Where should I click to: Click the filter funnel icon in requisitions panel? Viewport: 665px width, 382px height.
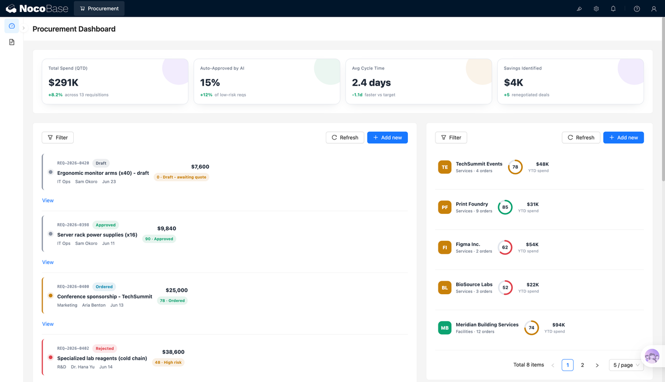(50, 138)
